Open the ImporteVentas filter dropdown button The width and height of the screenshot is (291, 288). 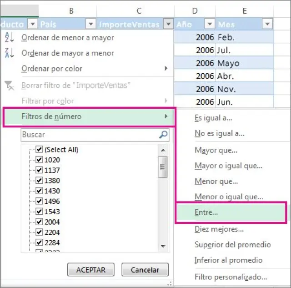coord(169,24)
